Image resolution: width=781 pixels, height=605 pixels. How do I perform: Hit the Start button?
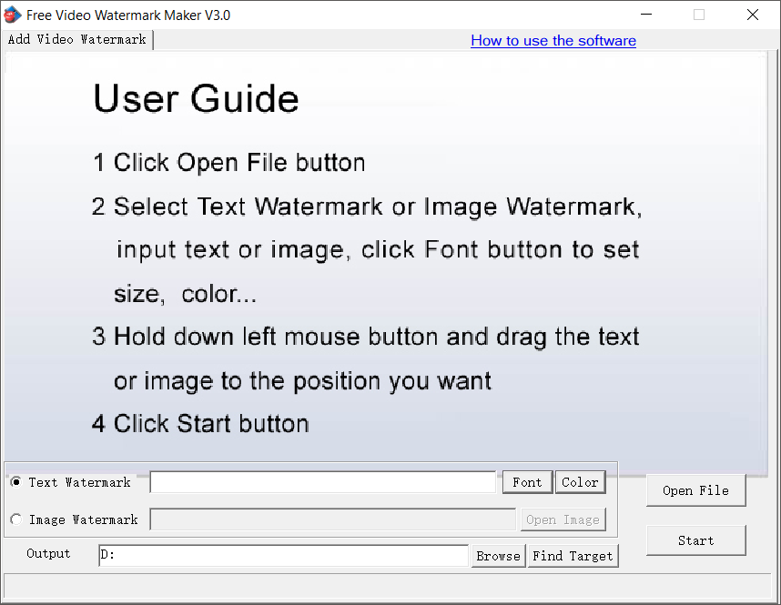point(695,540)
